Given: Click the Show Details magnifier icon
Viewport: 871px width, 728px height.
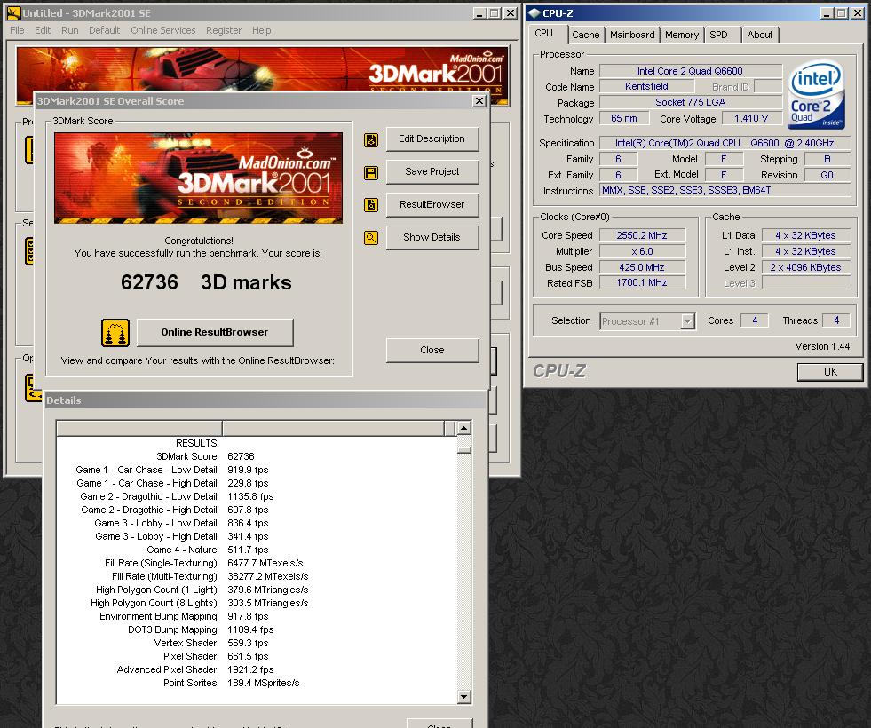Looking at the screenshot, I should point(371,238).
